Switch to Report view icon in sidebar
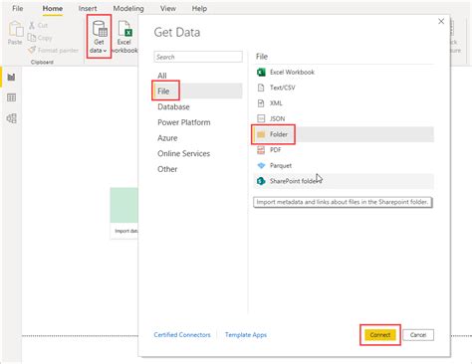The height and width of the screenshot is (364, 472). pos(11,77)
